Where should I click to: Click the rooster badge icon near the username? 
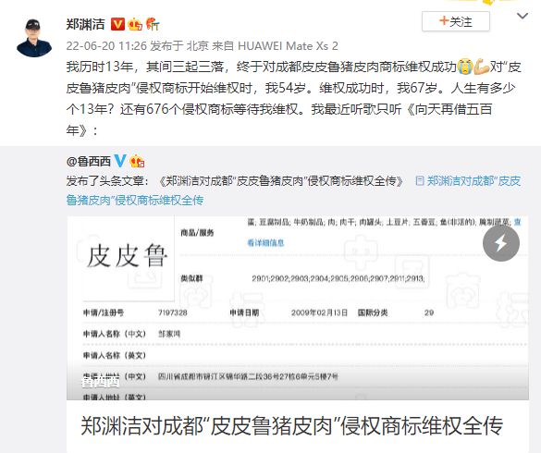[153, 24]
